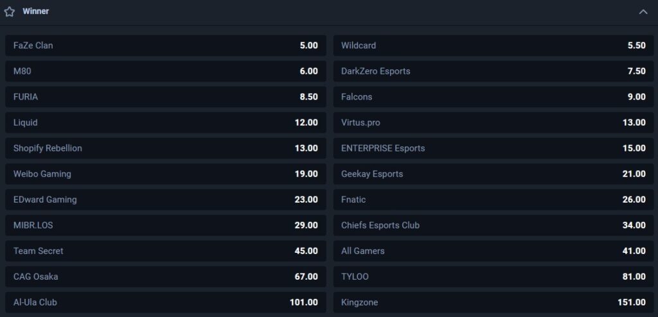Pick Wildcard to win at 5.50
Viewport: 658px width, 317px height.
click(493, 46)
